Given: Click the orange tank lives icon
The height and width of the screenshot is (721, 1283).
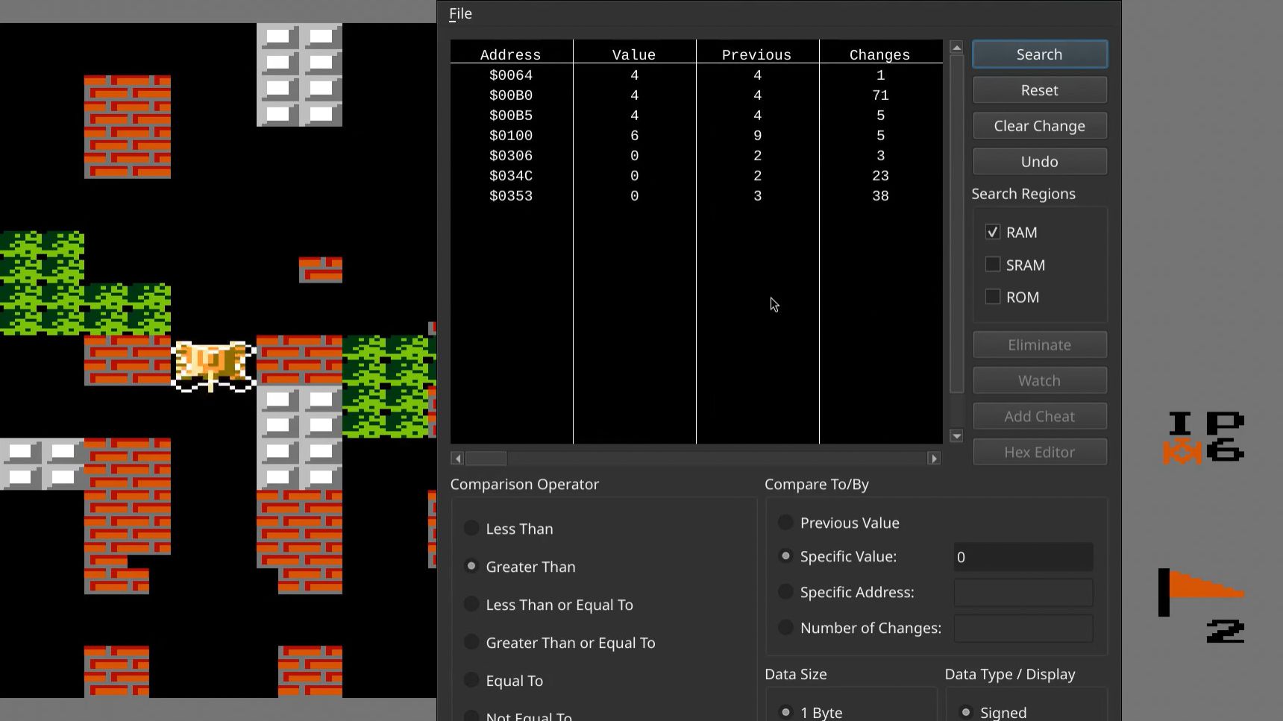Looking at the screenshot, I should (1182, 453).
